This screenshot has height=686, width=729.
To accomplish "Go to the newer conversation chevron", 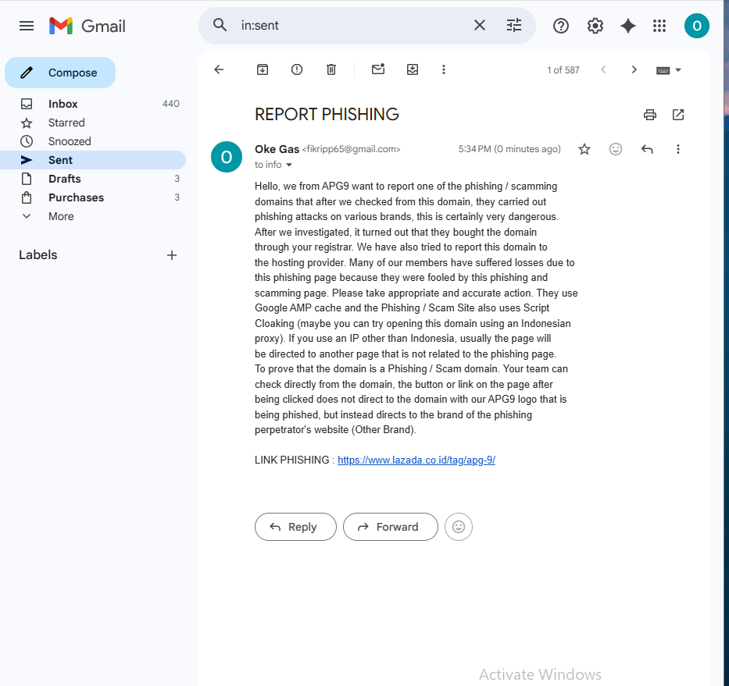I will (x=603, y=69).
